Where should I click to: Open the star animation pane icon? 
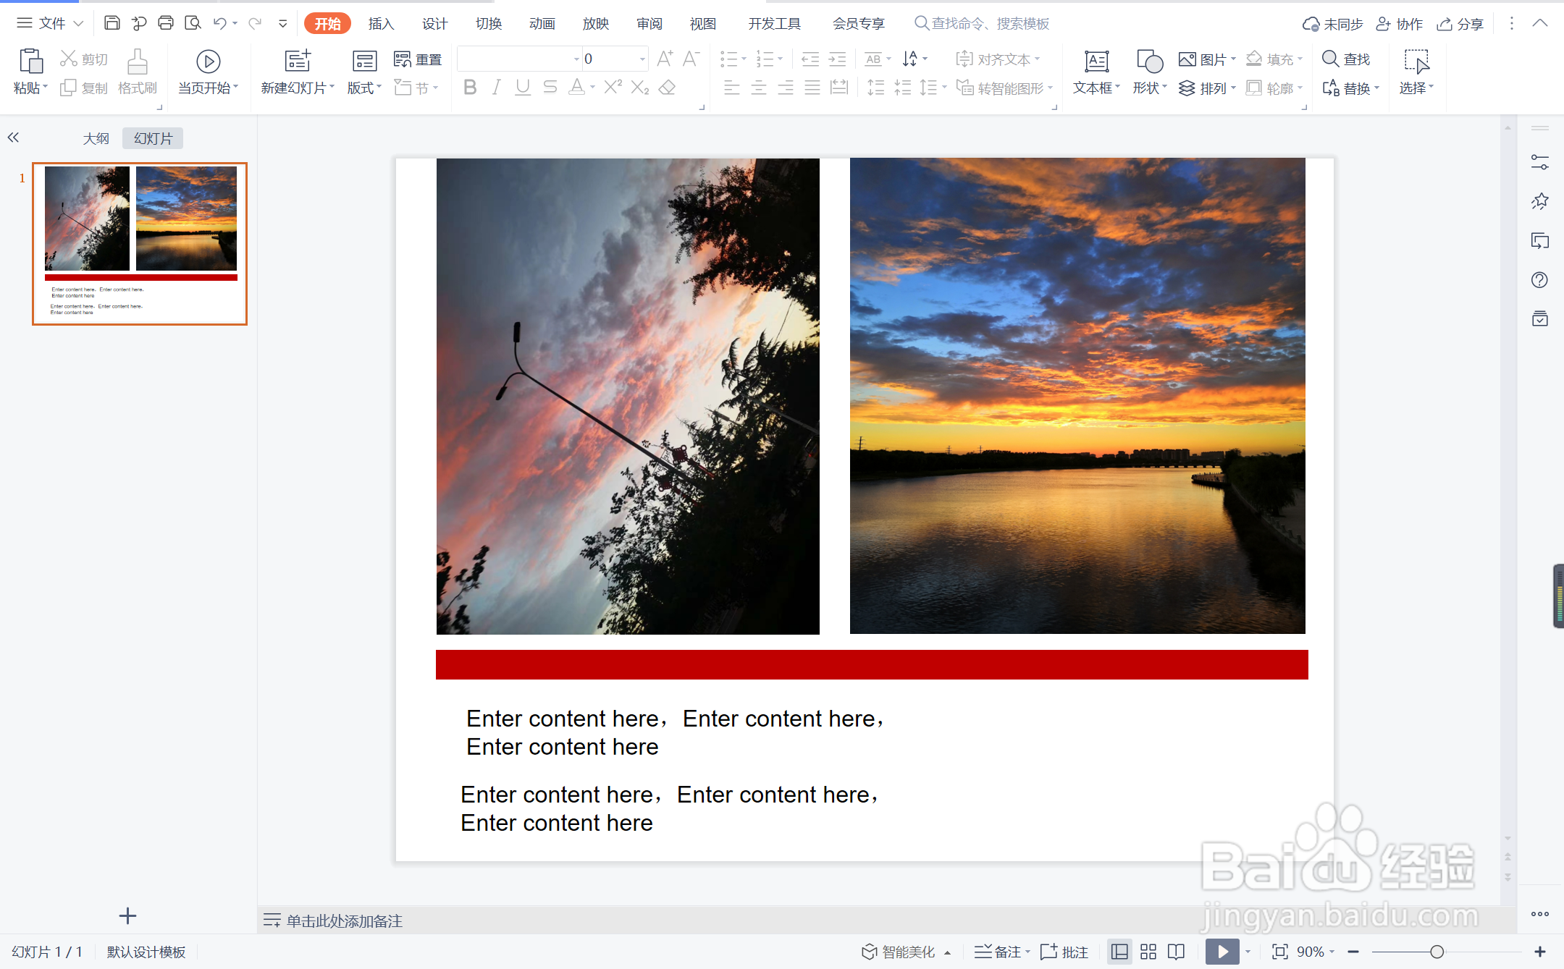click(x=1539, y=201)
